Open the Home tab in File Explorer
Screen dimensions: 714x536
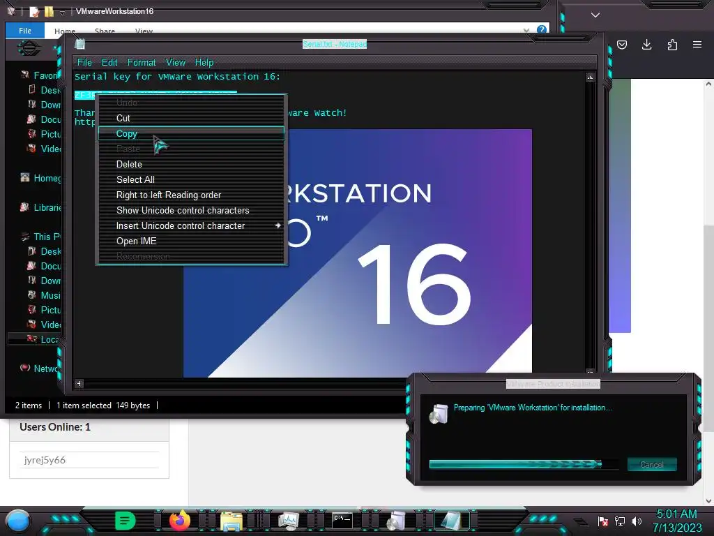[x=65, y=31]
